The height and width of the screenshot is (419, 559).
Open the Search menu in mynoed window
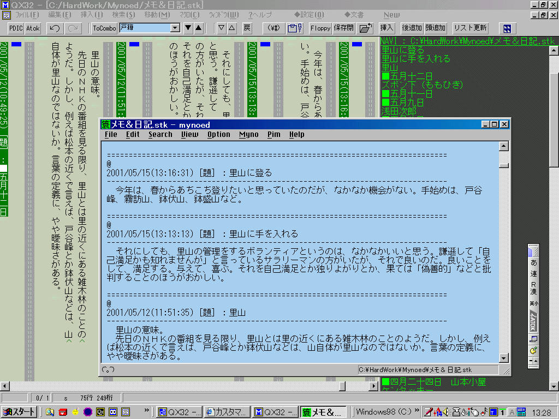click(160, 134)
